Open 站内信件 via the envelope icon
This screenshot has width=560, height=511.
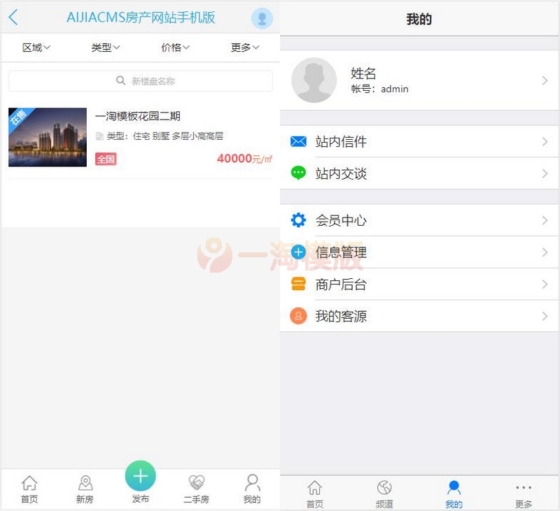tap(299, 141)
